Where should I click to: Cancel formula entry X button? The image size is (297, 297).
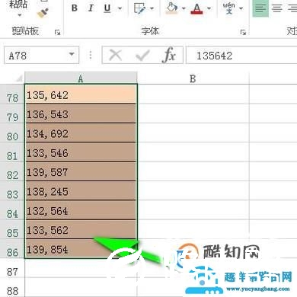pyautogui.click(x=116, y=55)
